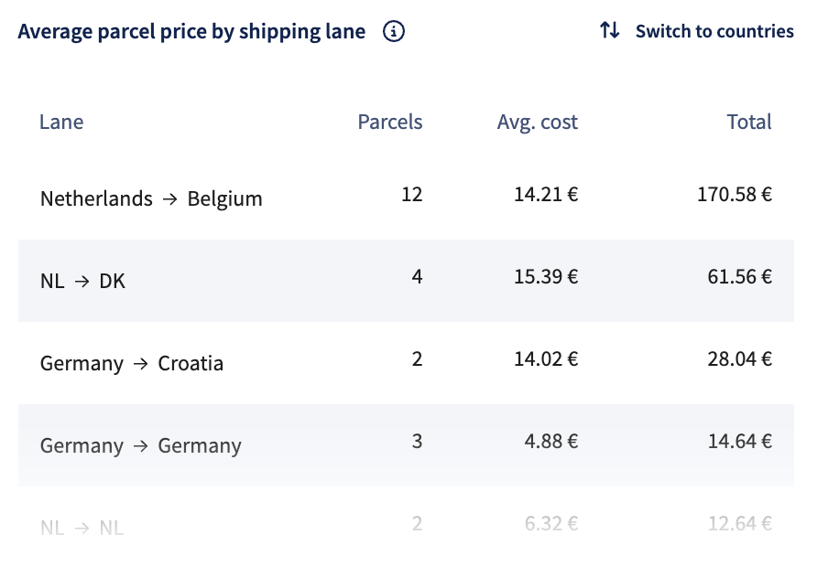The width and height of the screenshot is (817, 567).
Task: Click the 15.39 € average cost
Action: click(x=546, y=277)
